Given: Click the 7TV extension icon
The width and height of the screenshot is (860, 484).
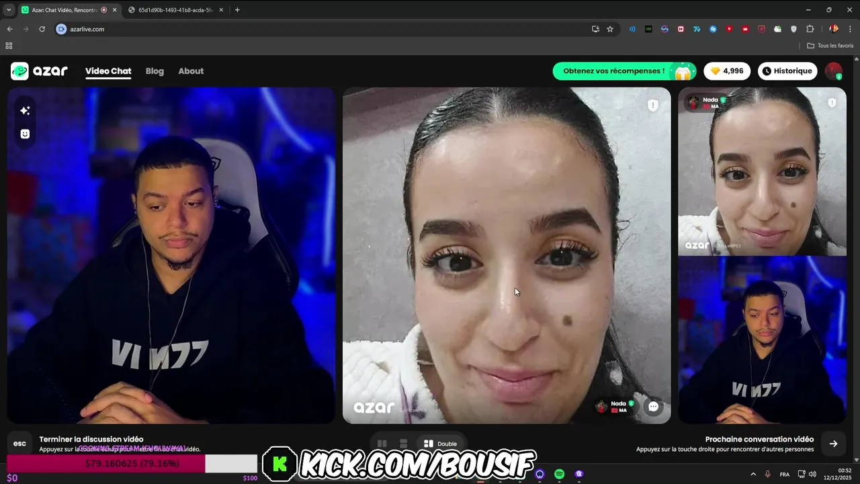Looking at the screenshot, I should (697, 29).
